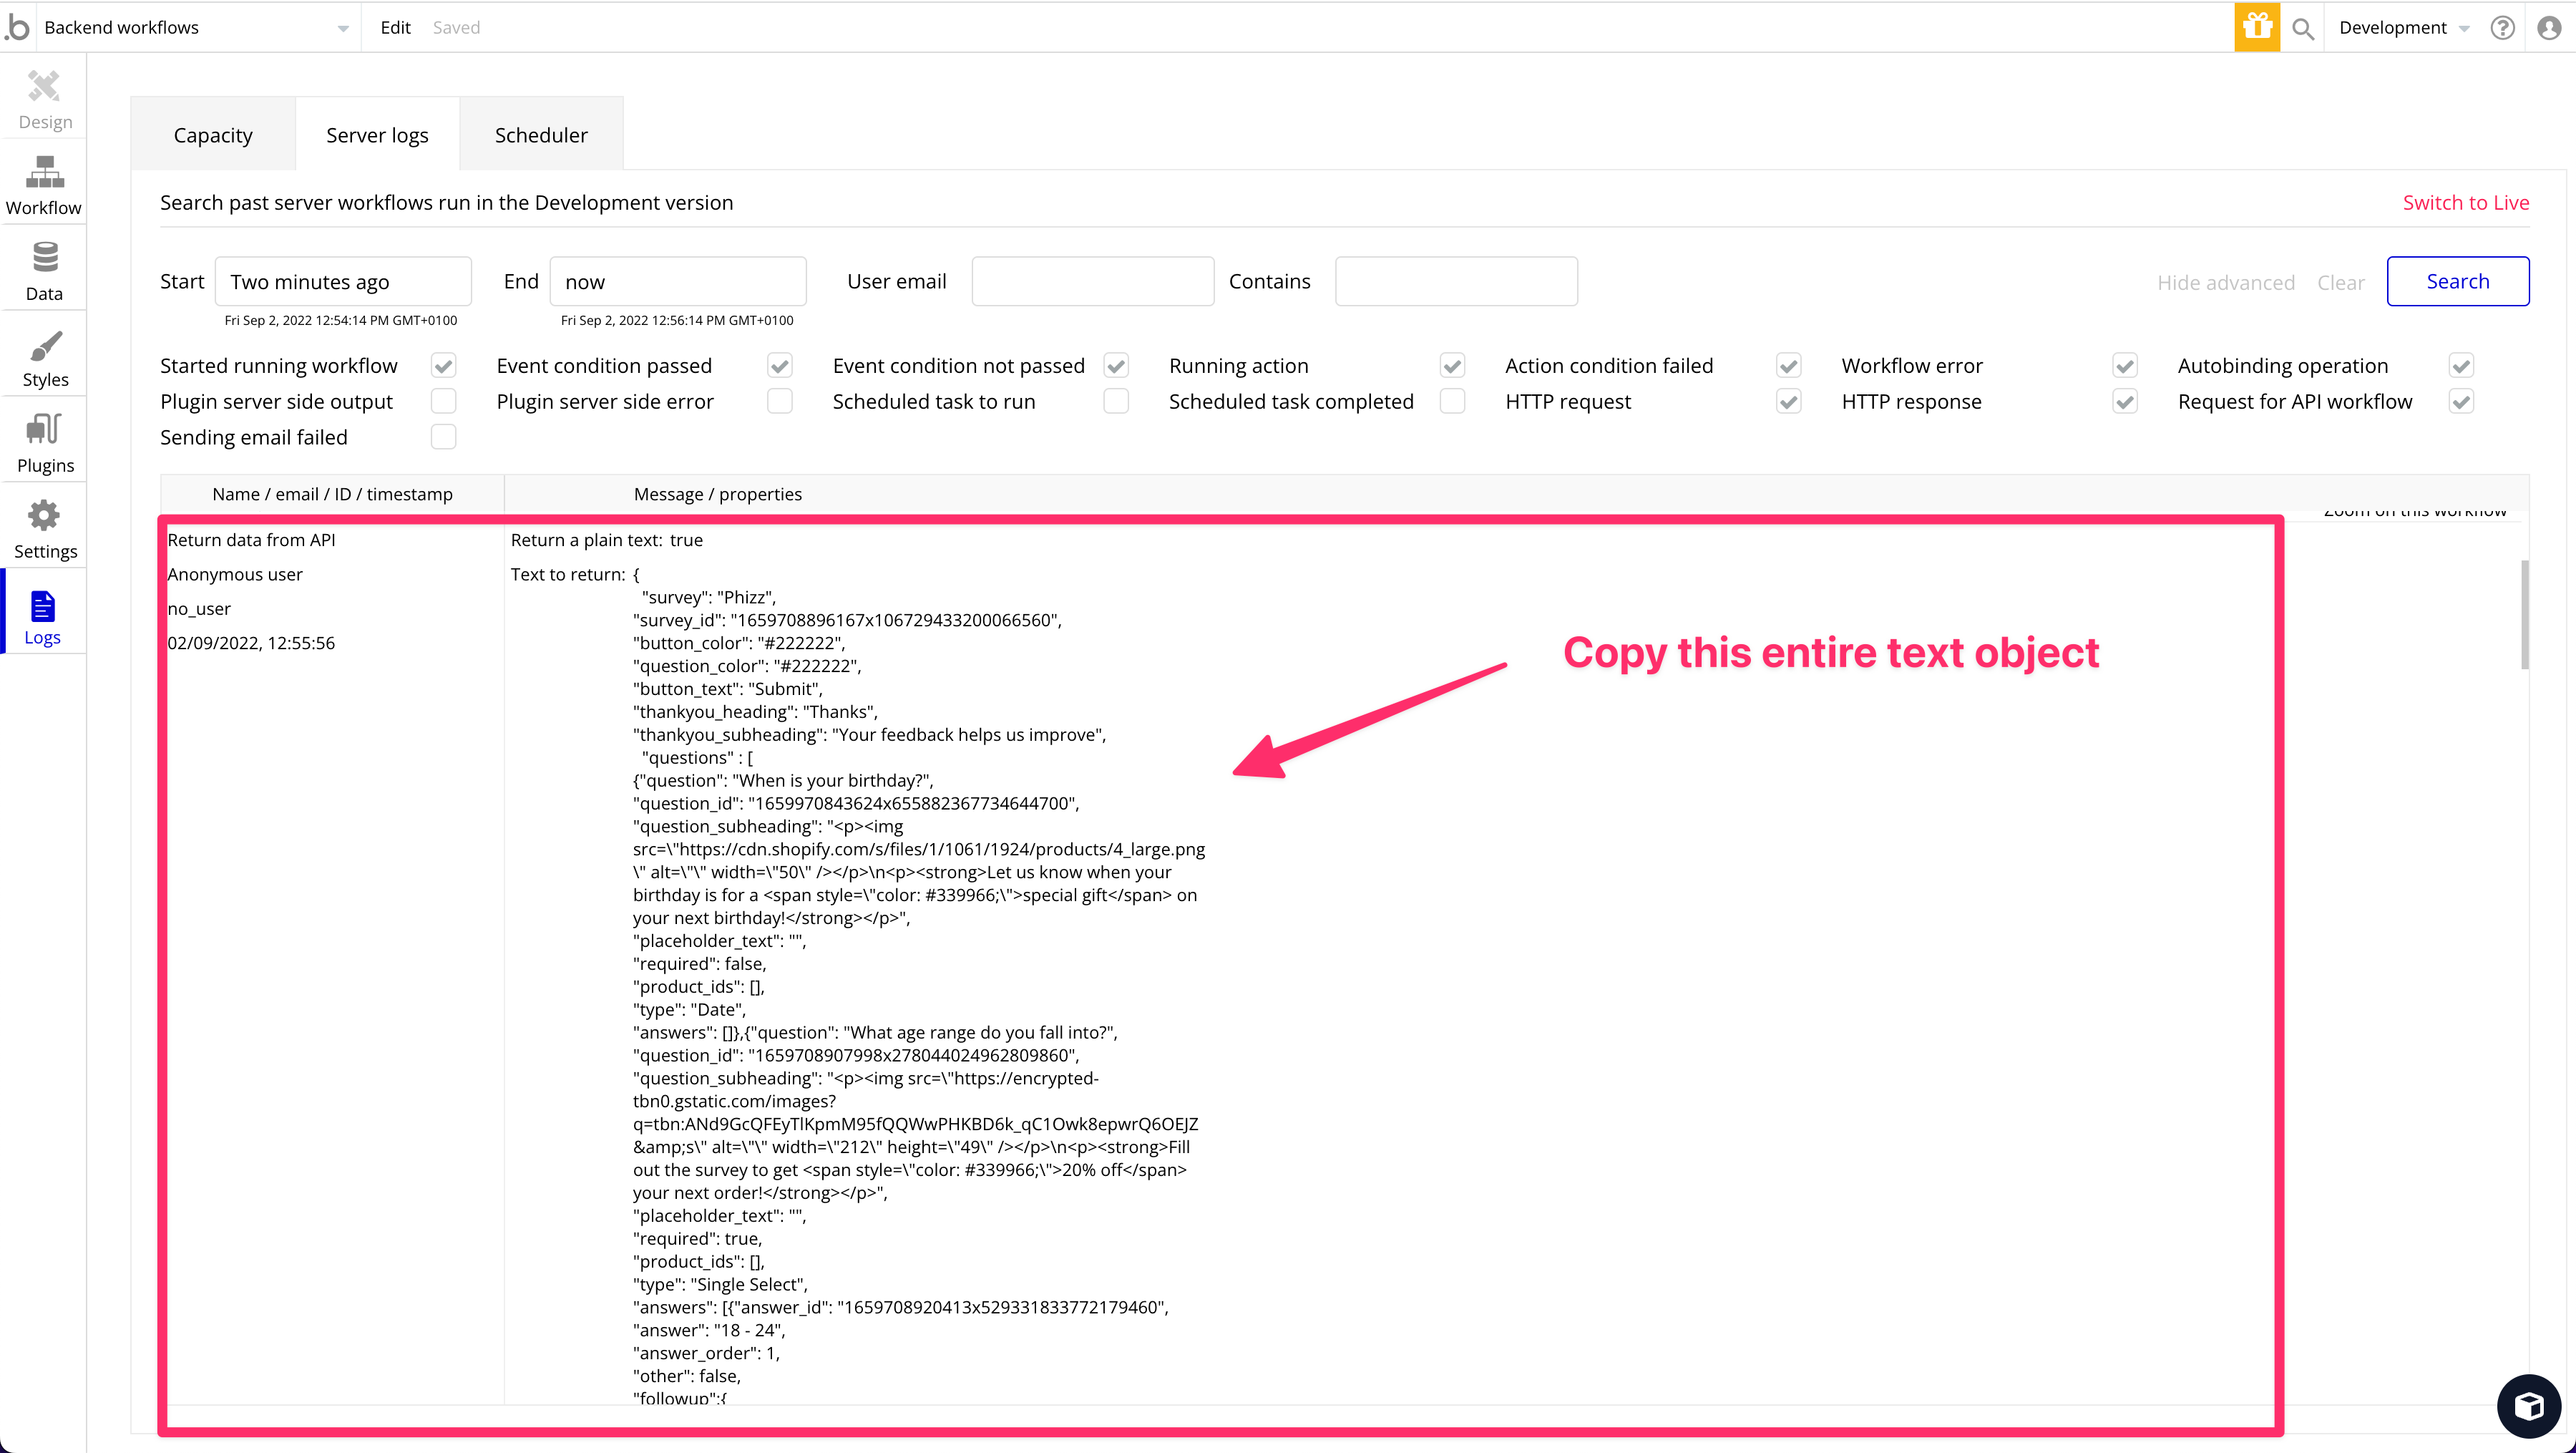Enable the Plugin server side output filter

tap(444, 401)
